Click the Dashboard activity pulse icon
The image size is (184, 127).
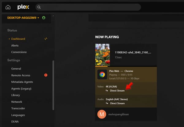pos(46,39)
